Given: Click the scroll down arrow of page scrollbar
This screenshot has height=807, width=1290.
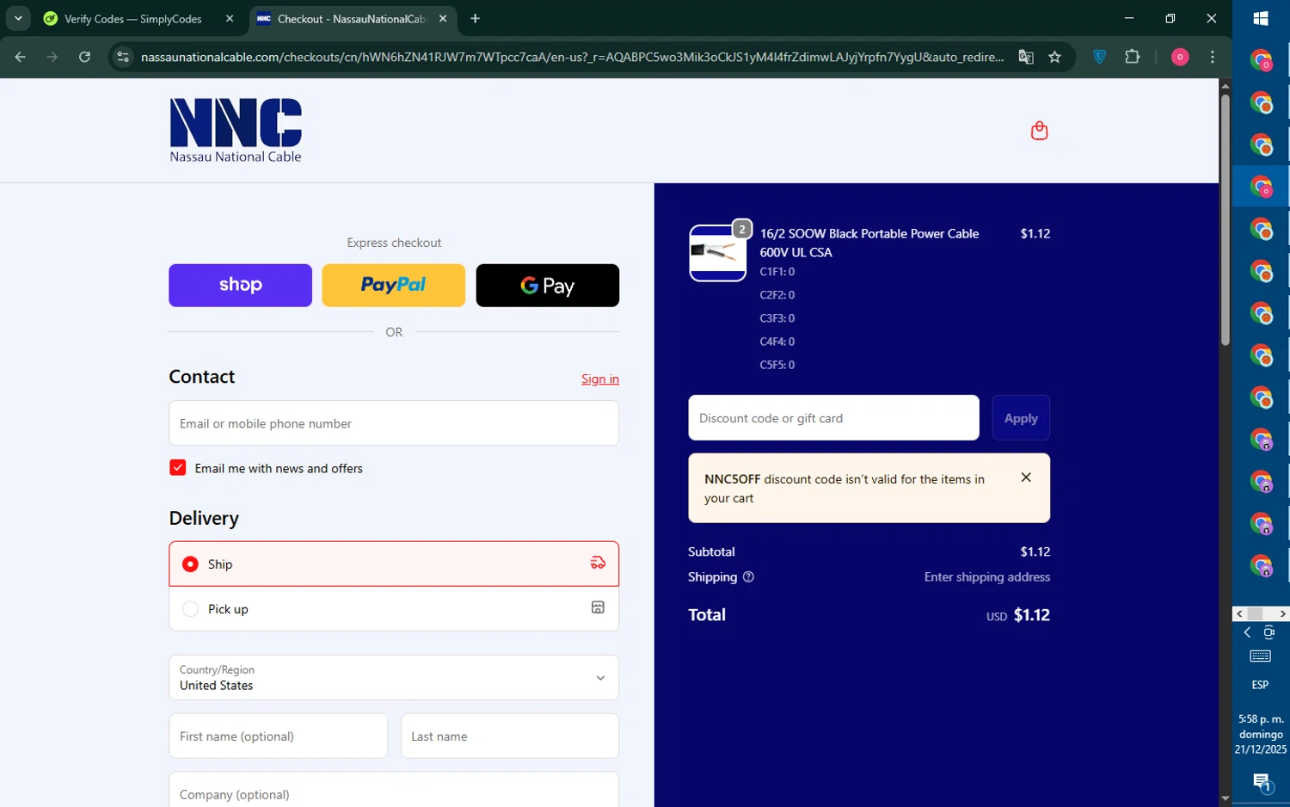Looking at the screenshot, I should (x=1225, y=799).
